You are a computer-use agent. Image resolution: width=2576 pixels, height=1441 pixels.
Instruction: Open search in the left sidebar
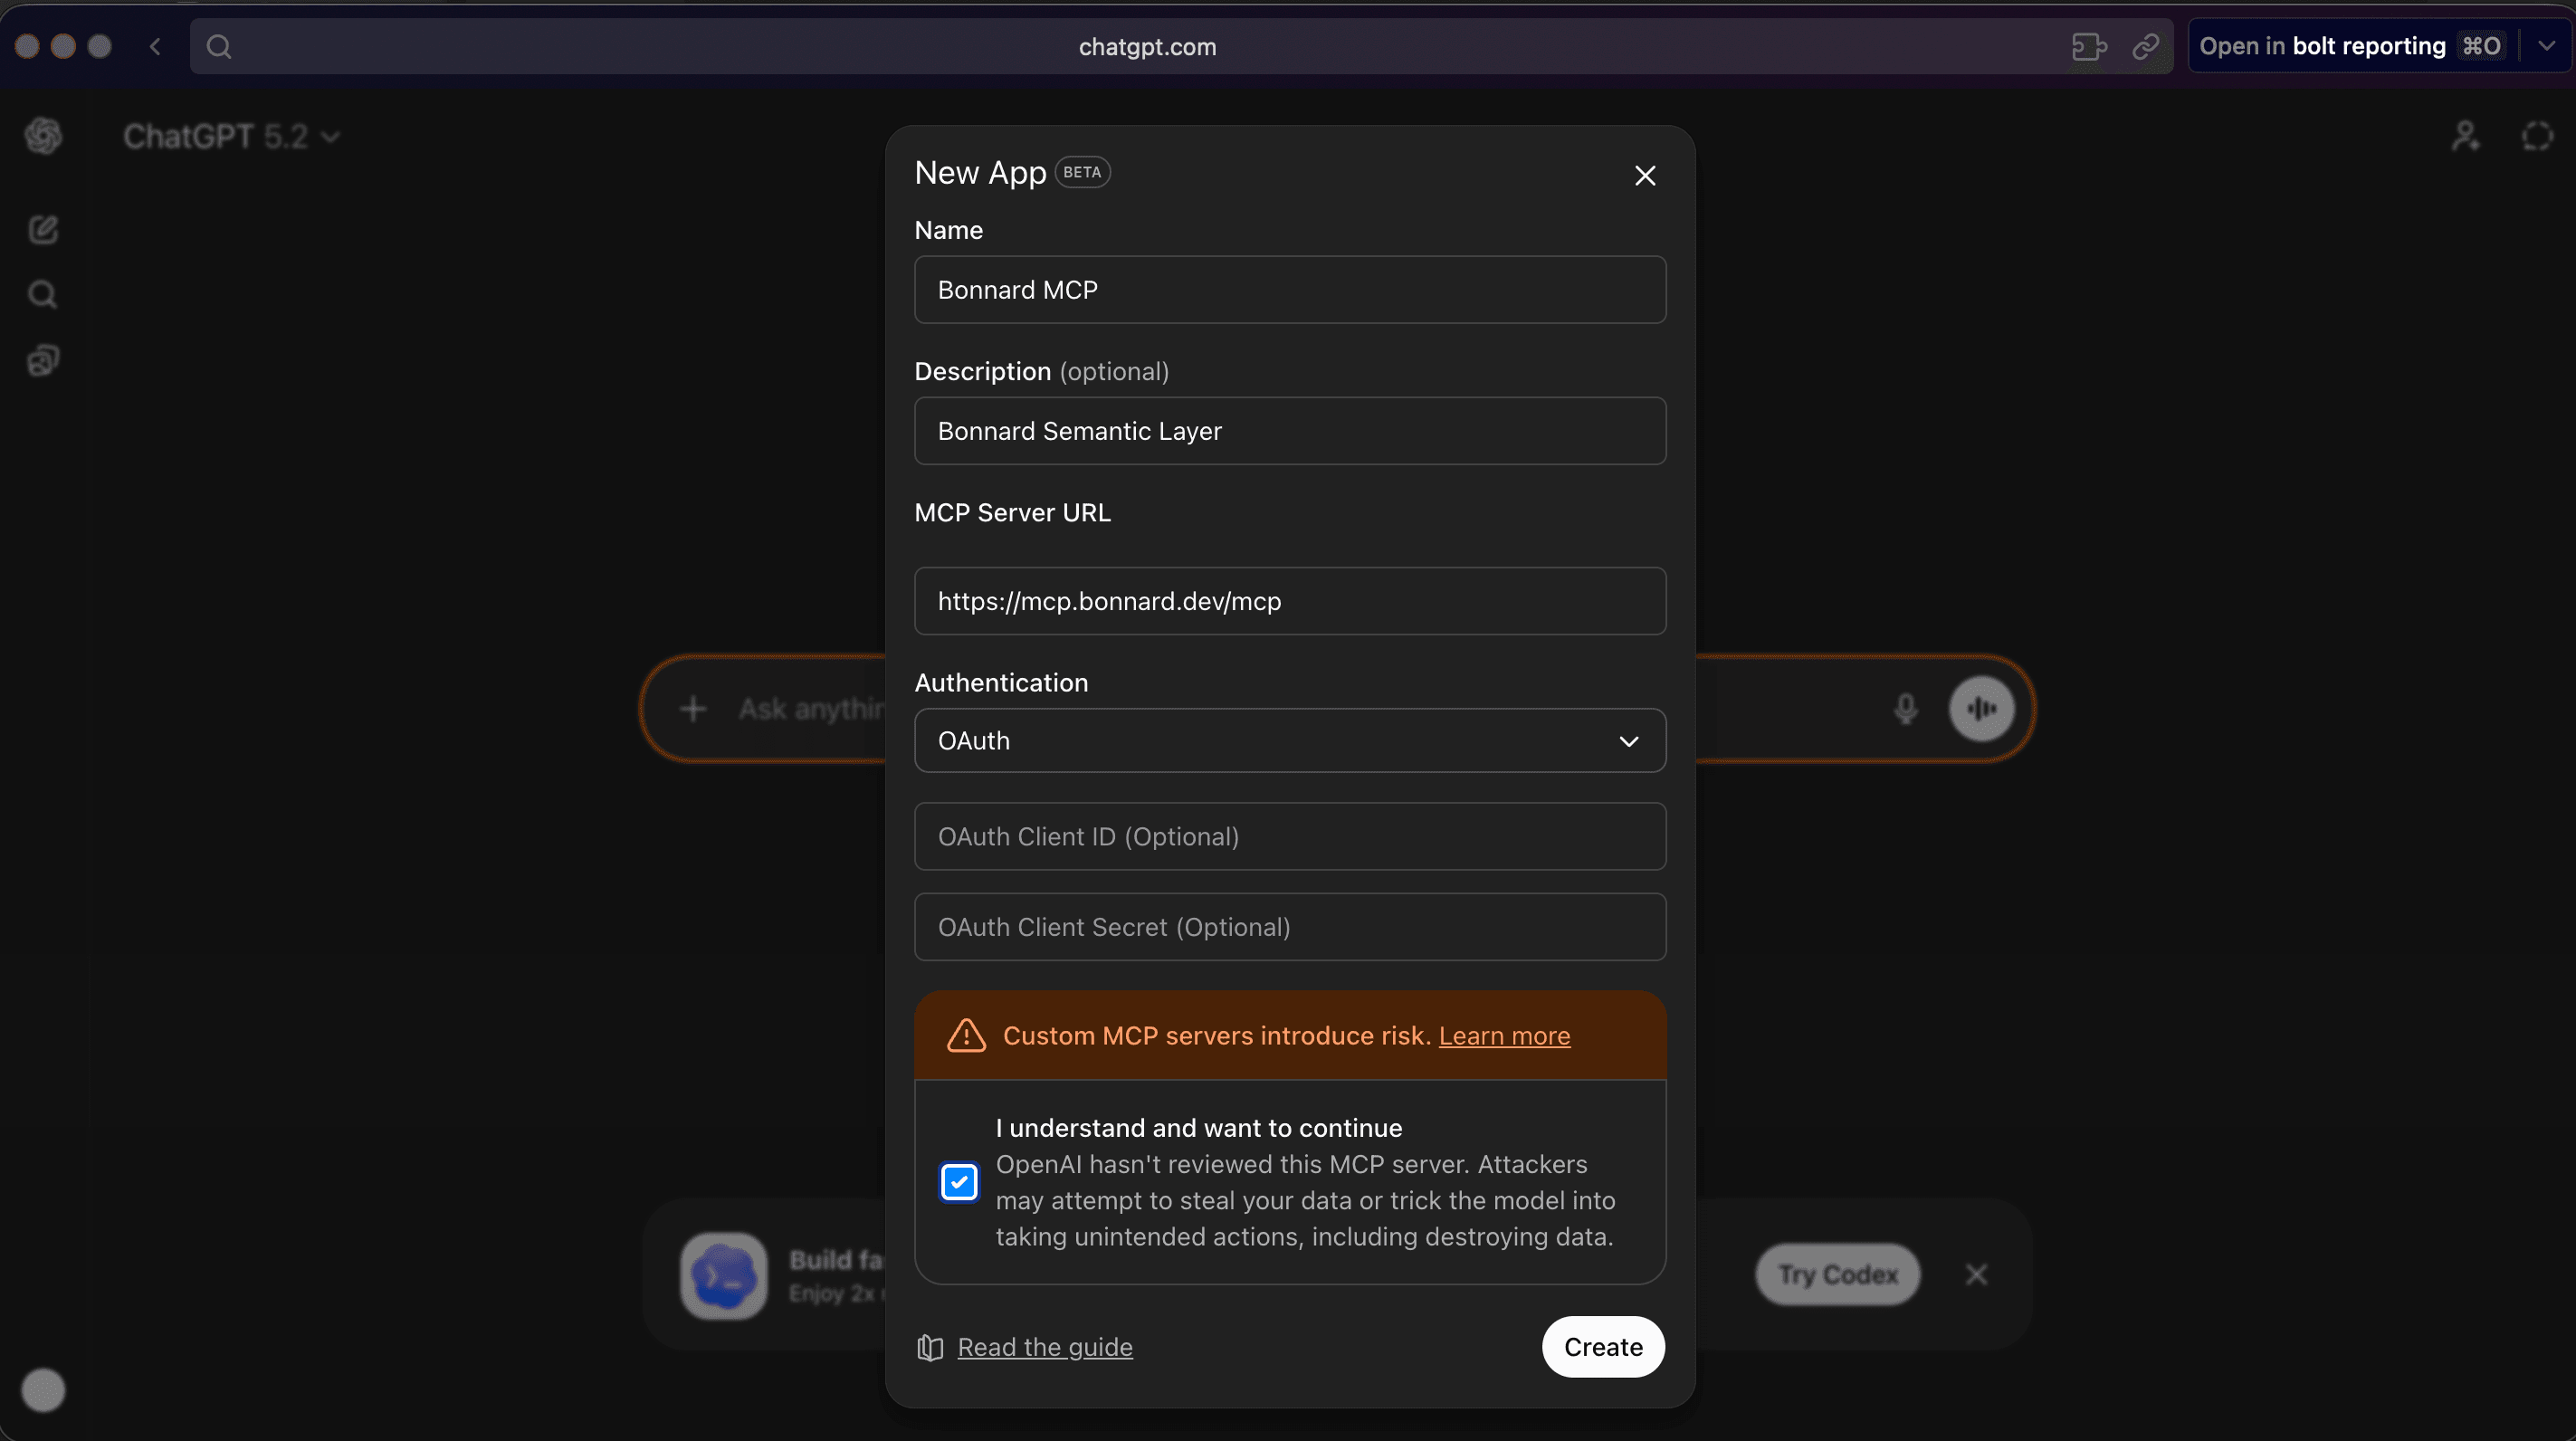[43, 293]
